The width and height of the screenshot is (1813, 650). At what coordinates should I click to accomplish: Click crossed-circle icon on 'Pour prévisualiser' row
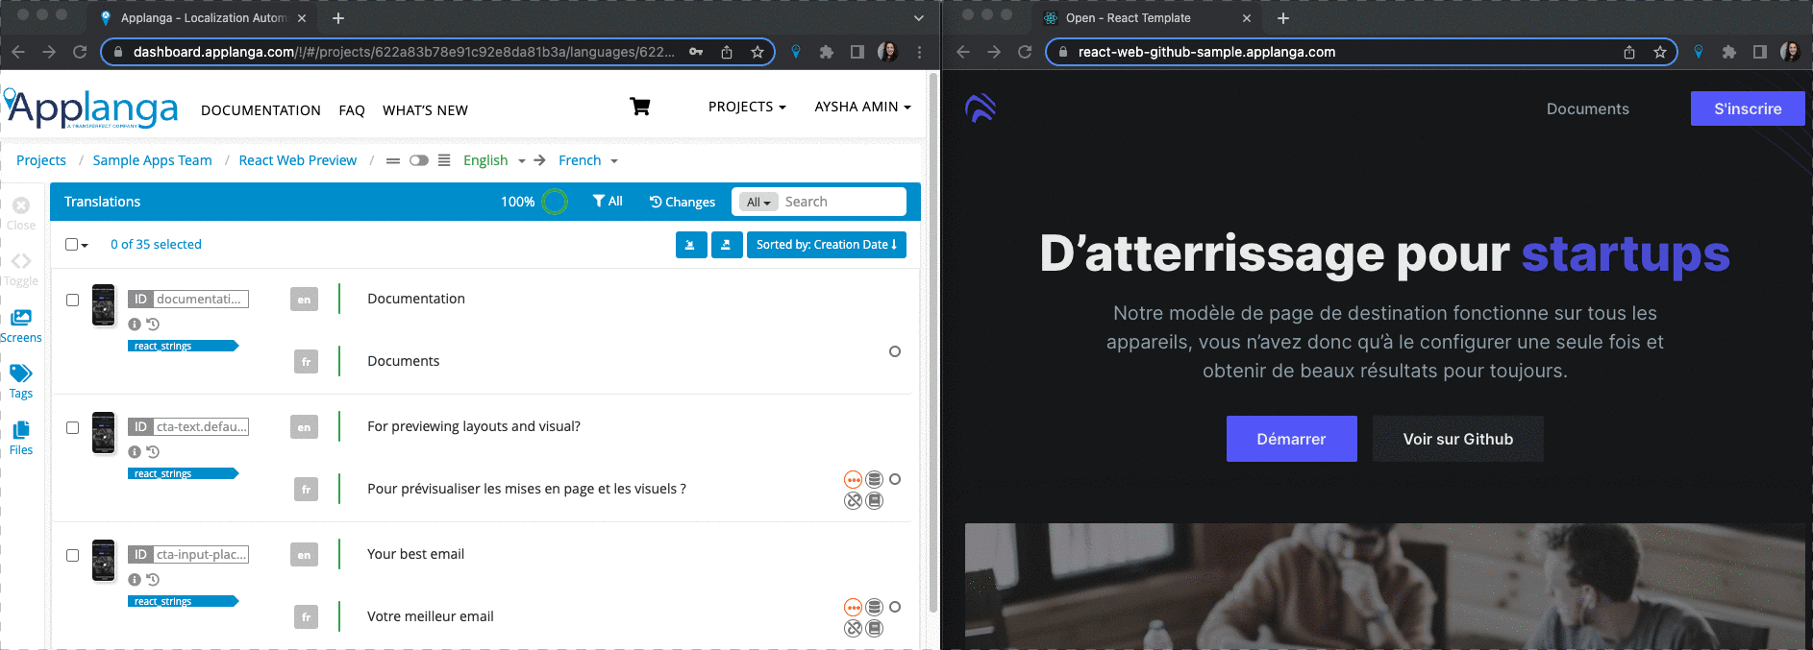853,500
